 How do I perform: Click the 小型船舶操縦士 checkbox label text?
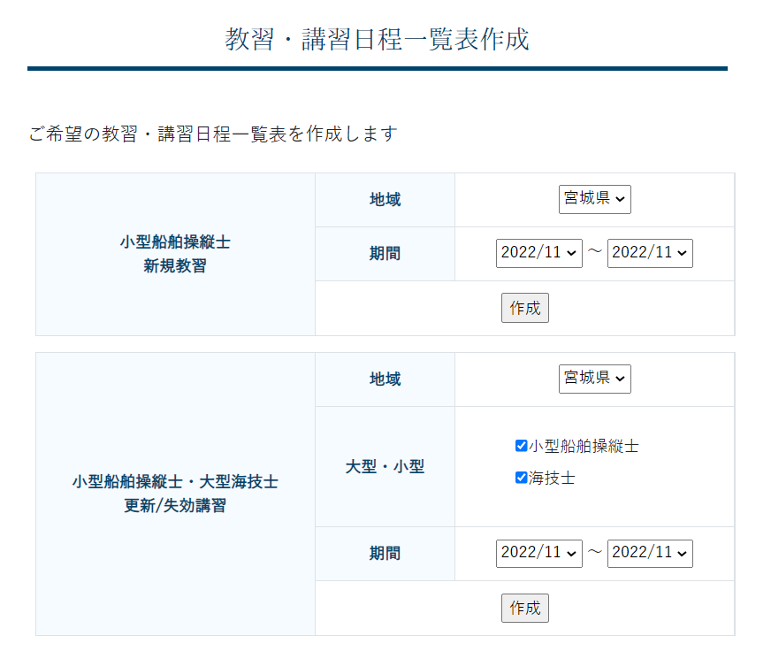584,446
